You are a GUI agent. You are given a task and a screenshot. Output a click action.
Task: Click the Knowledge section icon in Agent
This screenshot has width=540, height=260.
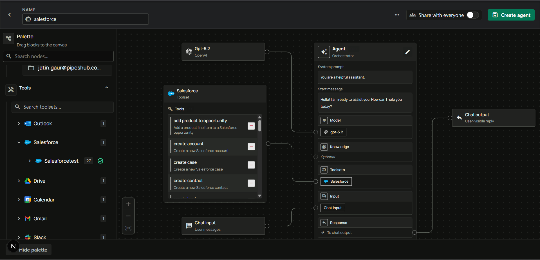click(x=324, y=147)
